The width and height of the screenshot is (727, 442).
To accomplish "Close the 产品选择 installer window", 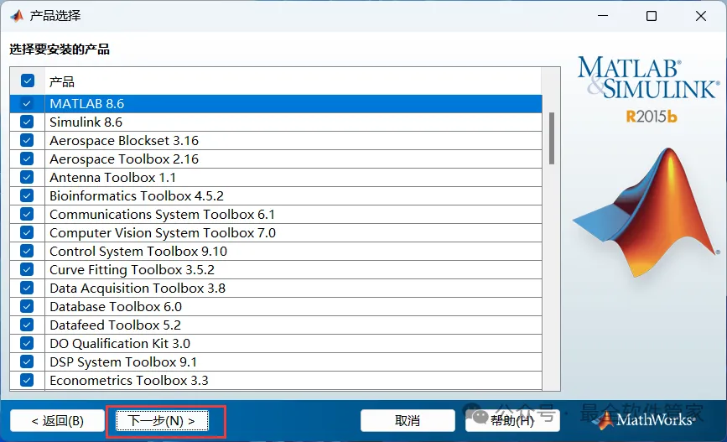I will pos(700,16).
